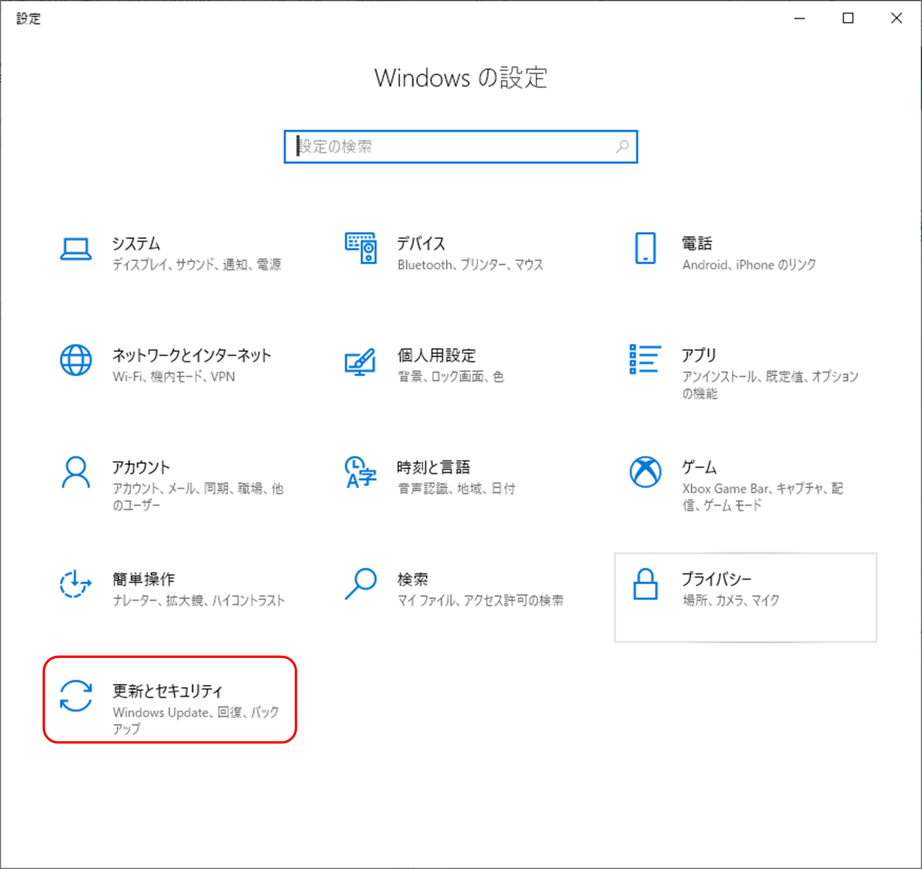Click the 簡単操作 ease of access icon

click(76, 584)
